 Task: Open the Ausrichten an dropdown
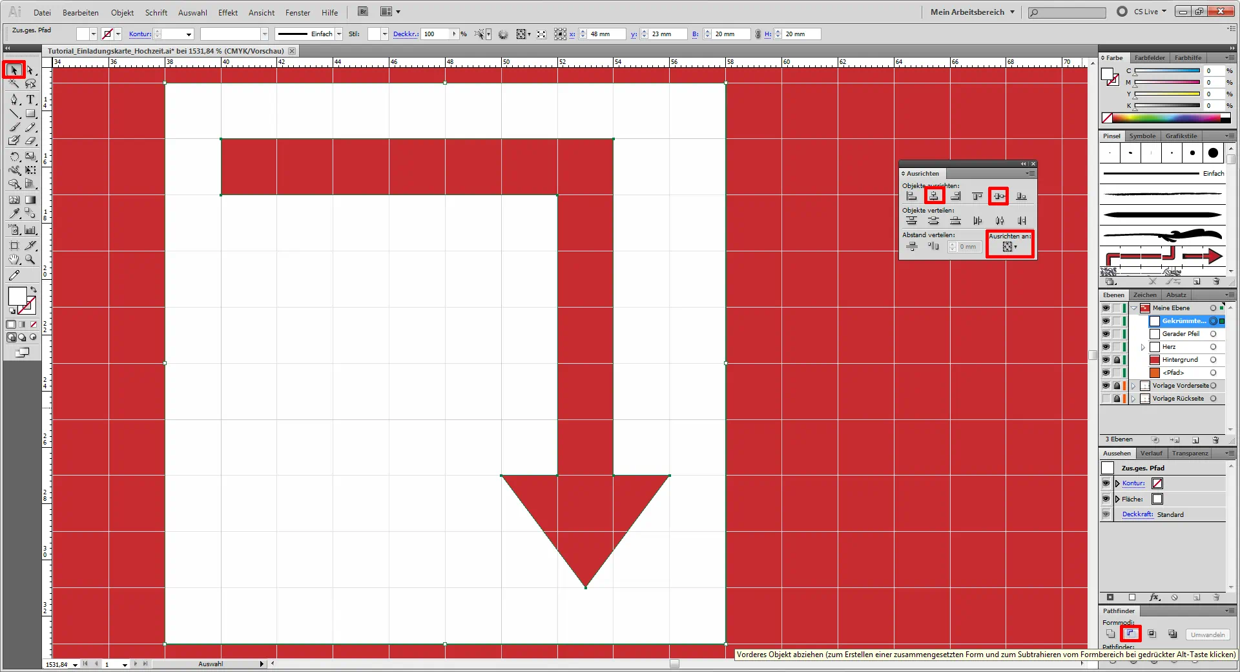tap(1009, 247)
